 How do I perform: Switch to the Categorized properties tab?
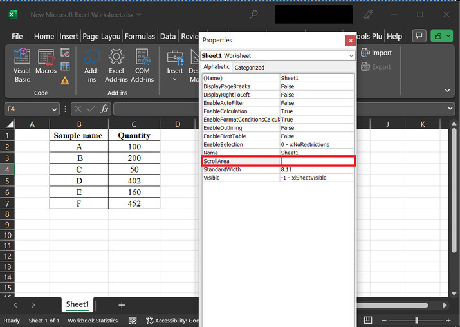[249, 67]
